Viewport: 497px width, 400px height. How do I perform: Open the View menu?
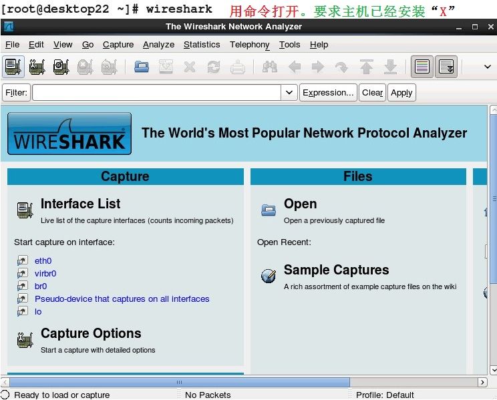(63, 45)
